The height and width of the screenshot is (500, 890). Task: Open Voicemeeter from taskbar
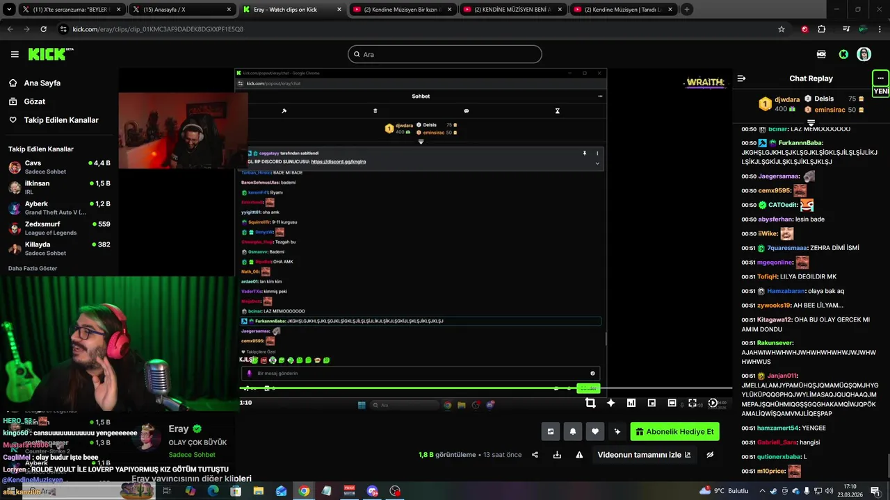pos(349,491)
